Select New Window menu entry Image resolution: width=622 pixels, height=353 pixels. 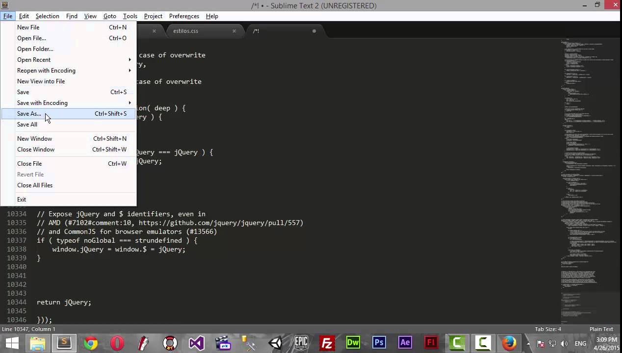(x=69, y=139)
